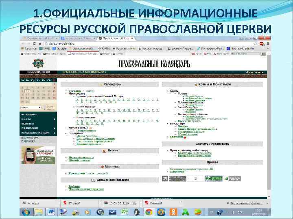Open the 57 pdf download item

[80, 203]
